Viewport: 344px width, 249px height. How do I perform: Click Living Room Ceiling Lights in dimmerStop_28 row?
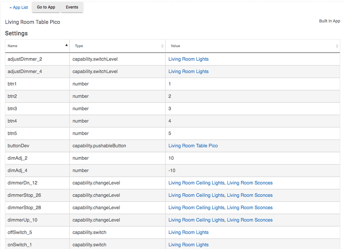196,207
